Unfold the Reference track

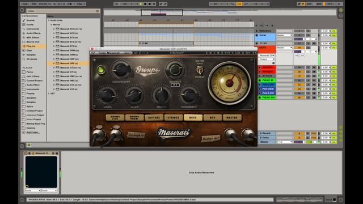click(257, 31)
